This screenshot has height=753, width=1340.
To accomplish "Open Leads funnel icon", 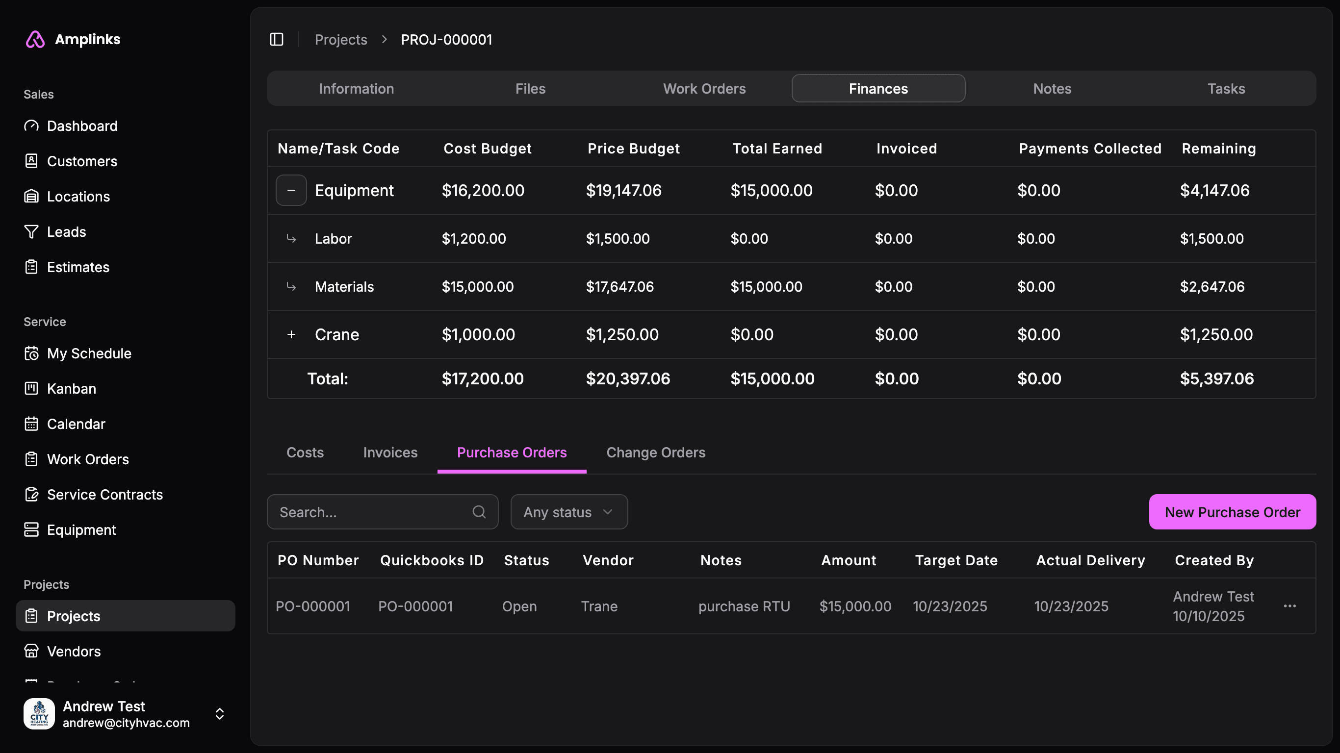I will click(31, 232).
